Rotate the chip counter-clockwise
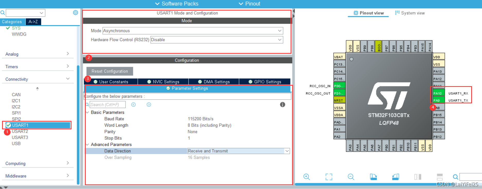 pyautogui.click(x=396, y=177)
